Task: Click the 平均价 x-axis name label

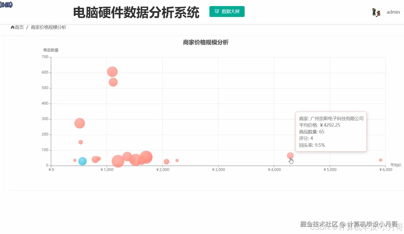Action: [x=396, y=165]
